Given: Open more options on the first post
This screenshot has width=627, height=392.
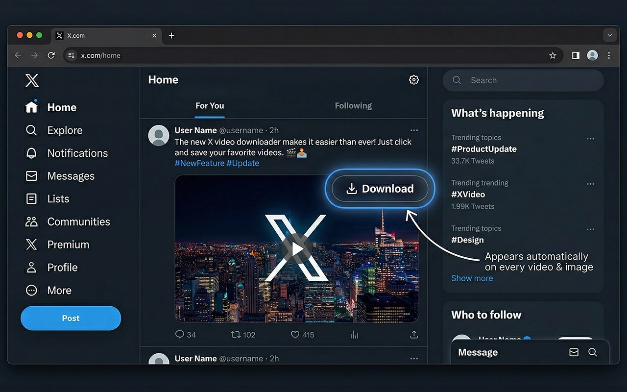Looking at the screenshot, I should click(x=414, y=130).
